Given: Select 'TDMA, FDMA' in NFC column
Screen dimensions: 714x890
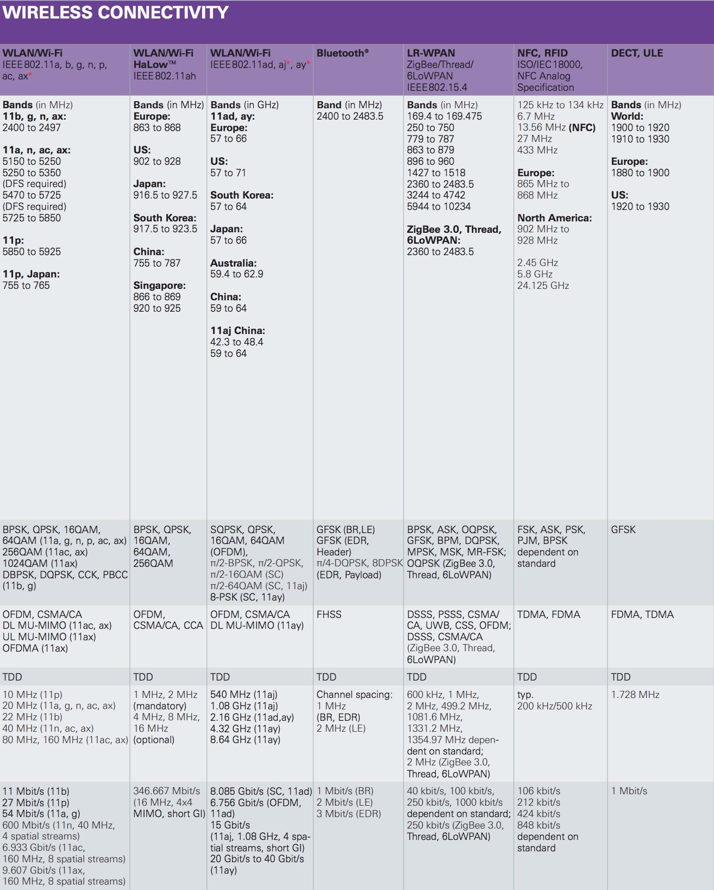Looking at the screenshot, I should pyautogui.click(x=549, y=615).
